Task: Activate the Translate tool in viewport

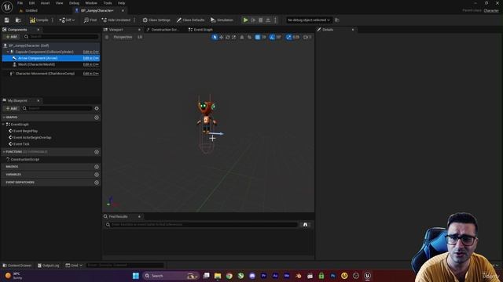Action: click(221, 37)
